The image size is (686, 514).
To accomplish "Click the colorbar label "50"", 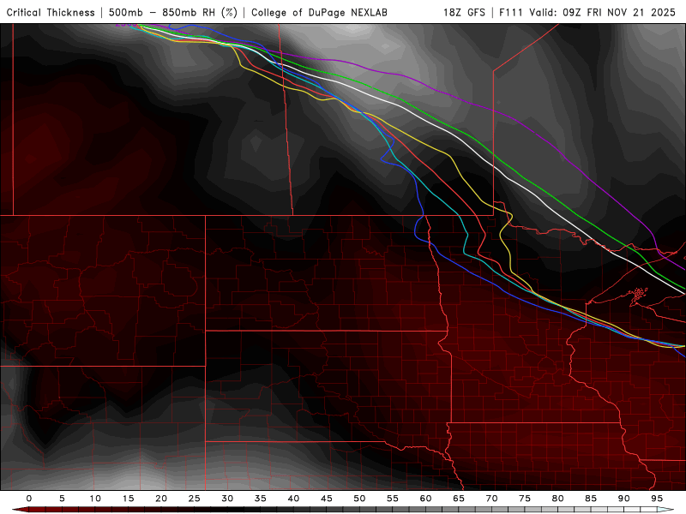I will (359, 499).
